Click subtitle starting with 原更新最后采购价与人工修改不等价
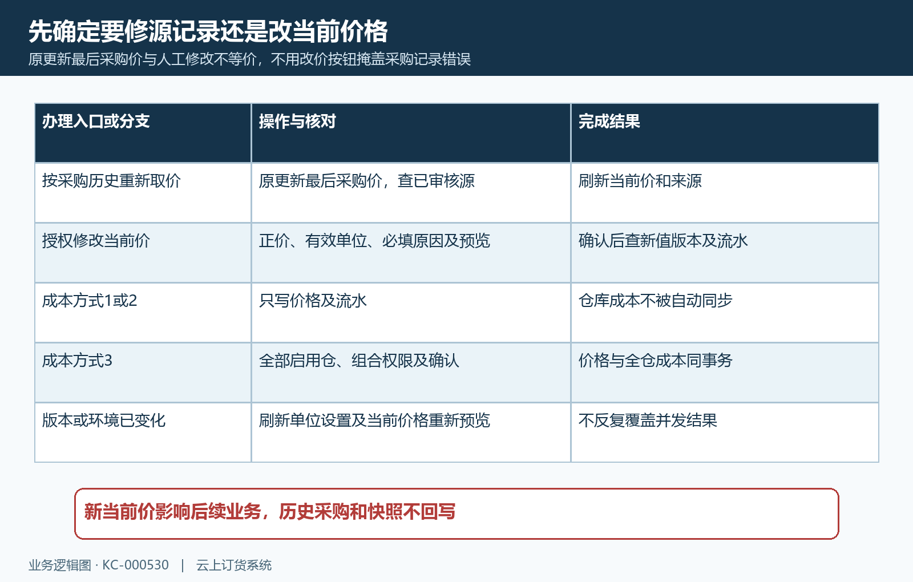 click(249, 59)
